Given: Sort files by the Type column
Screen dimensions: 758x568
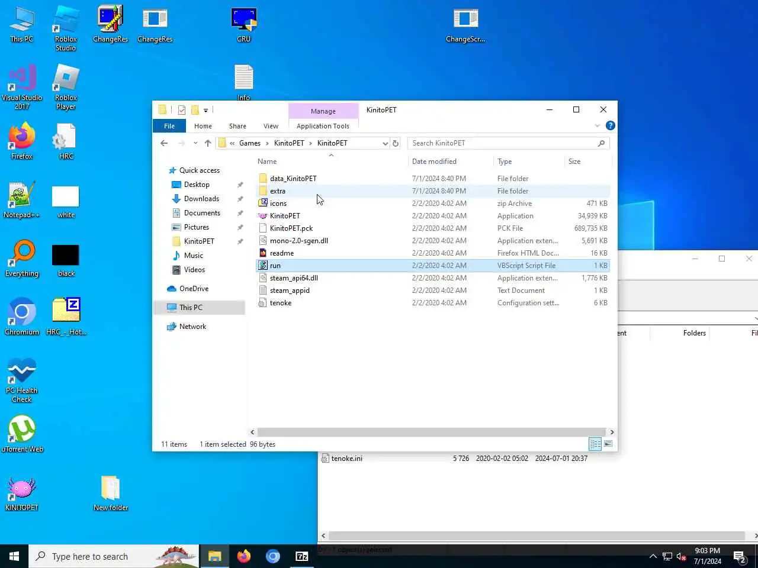Looking at the screenshot, I should 505,162.
